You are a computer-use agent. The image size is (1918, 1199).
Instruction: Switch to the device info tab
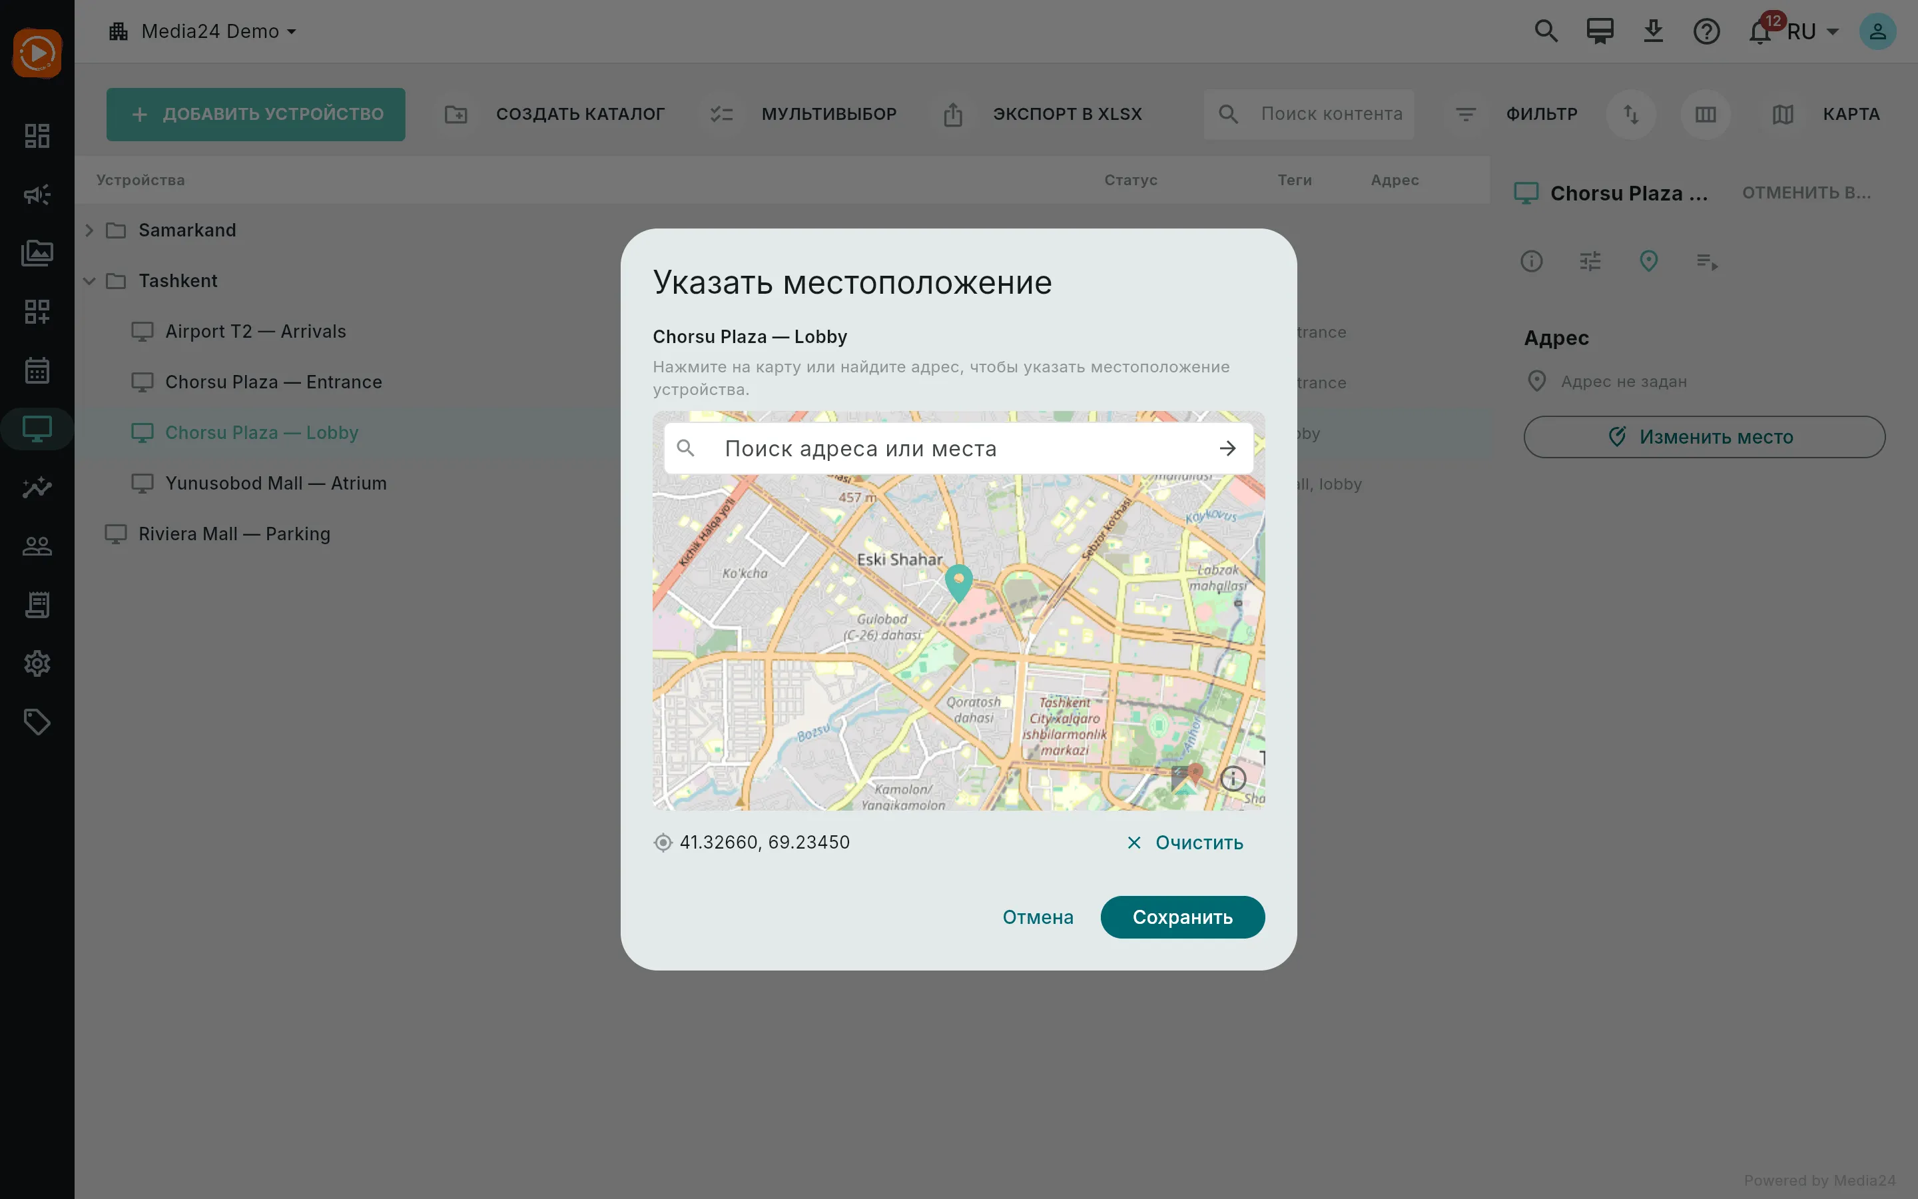pyautogui.click(x=1531, y=261)
